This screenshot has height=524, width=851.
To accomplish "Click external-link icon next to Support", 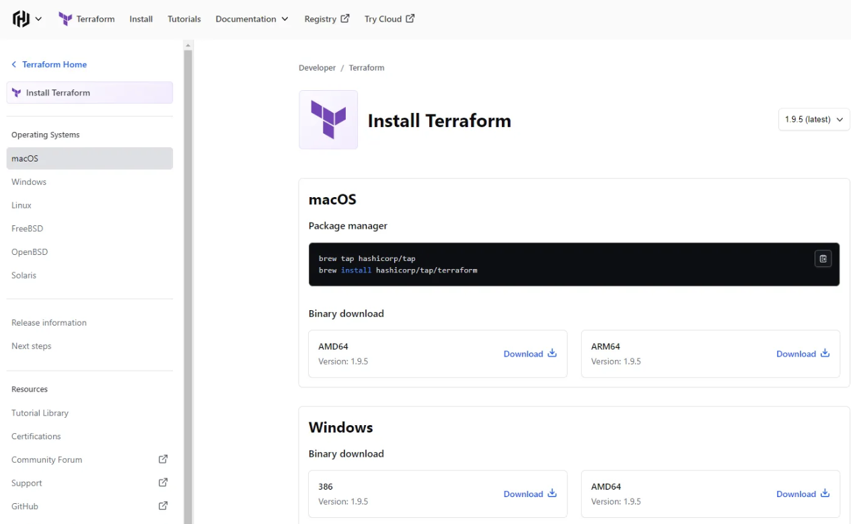I will pyautogui.click(x=163, y=482).
